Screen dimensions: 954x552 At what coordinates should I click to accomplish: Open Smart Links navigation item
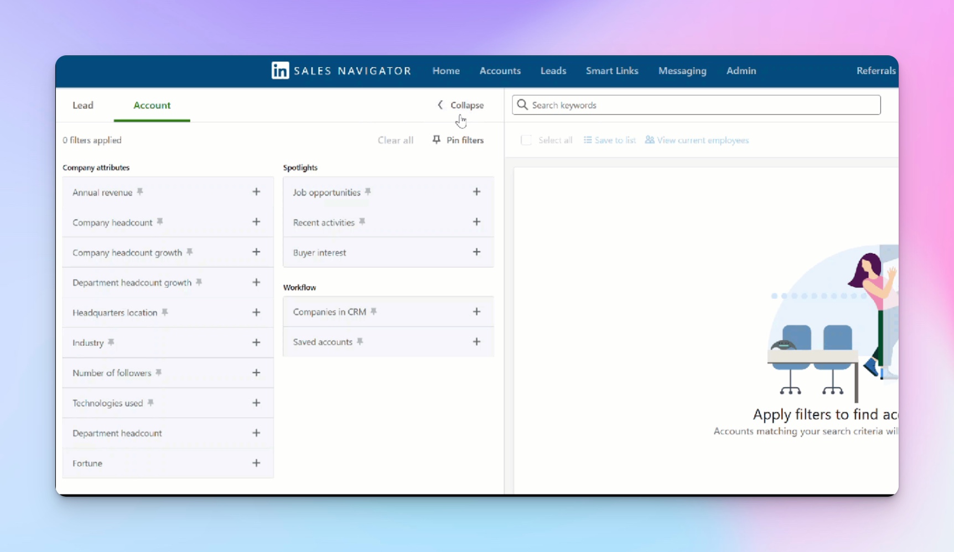(x=612, y=71)
